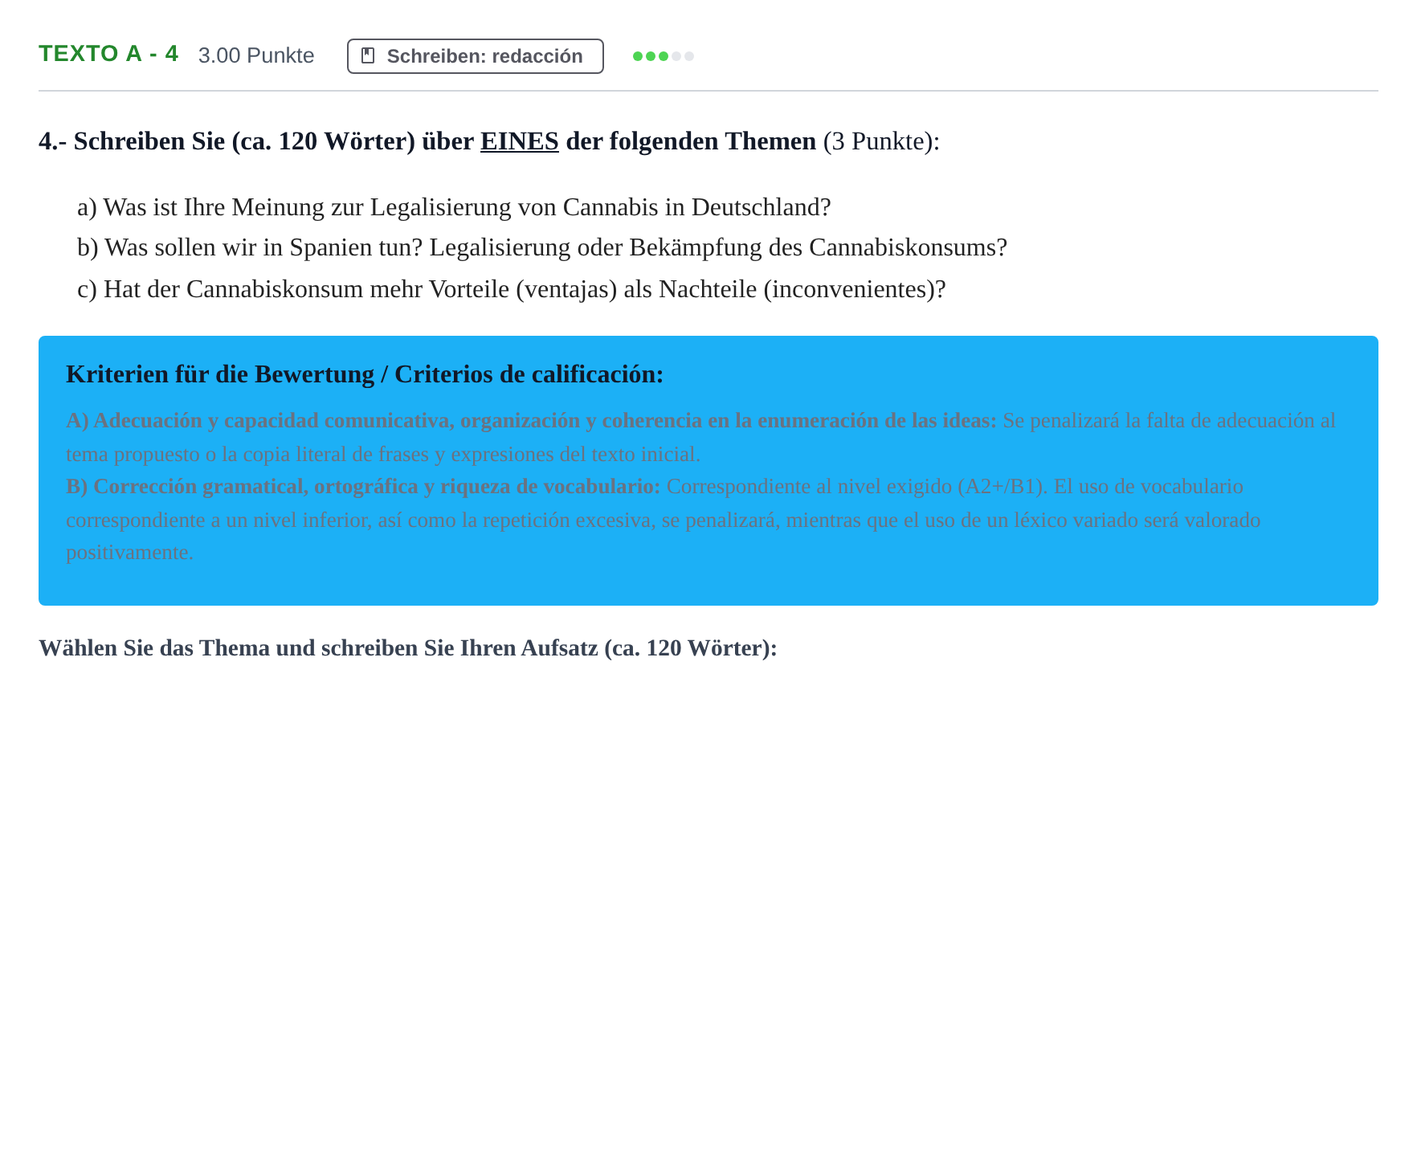Screen dimensions: 1417x1176
Task: Click the Schreiben: redacción badge
Action: [475, 56]
